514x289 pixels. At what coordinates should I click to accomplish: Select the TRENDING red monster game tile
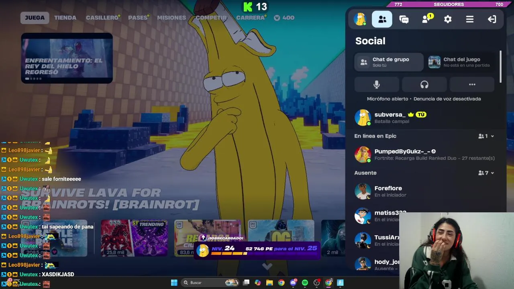(x=134, y=238)
